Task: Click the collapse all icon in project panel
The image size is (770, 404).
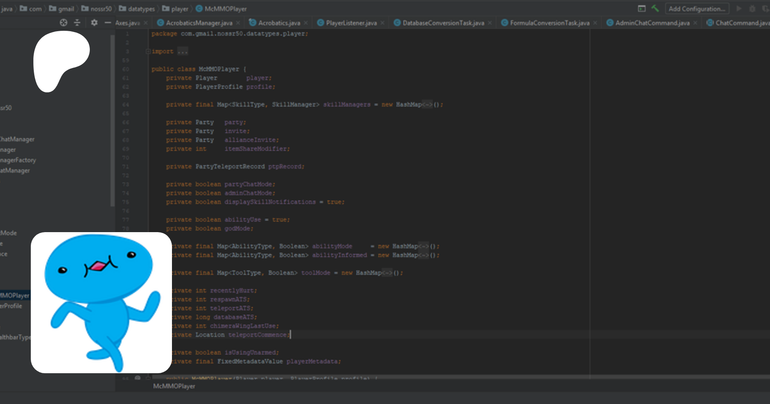Action: click(x=77, y=23)
